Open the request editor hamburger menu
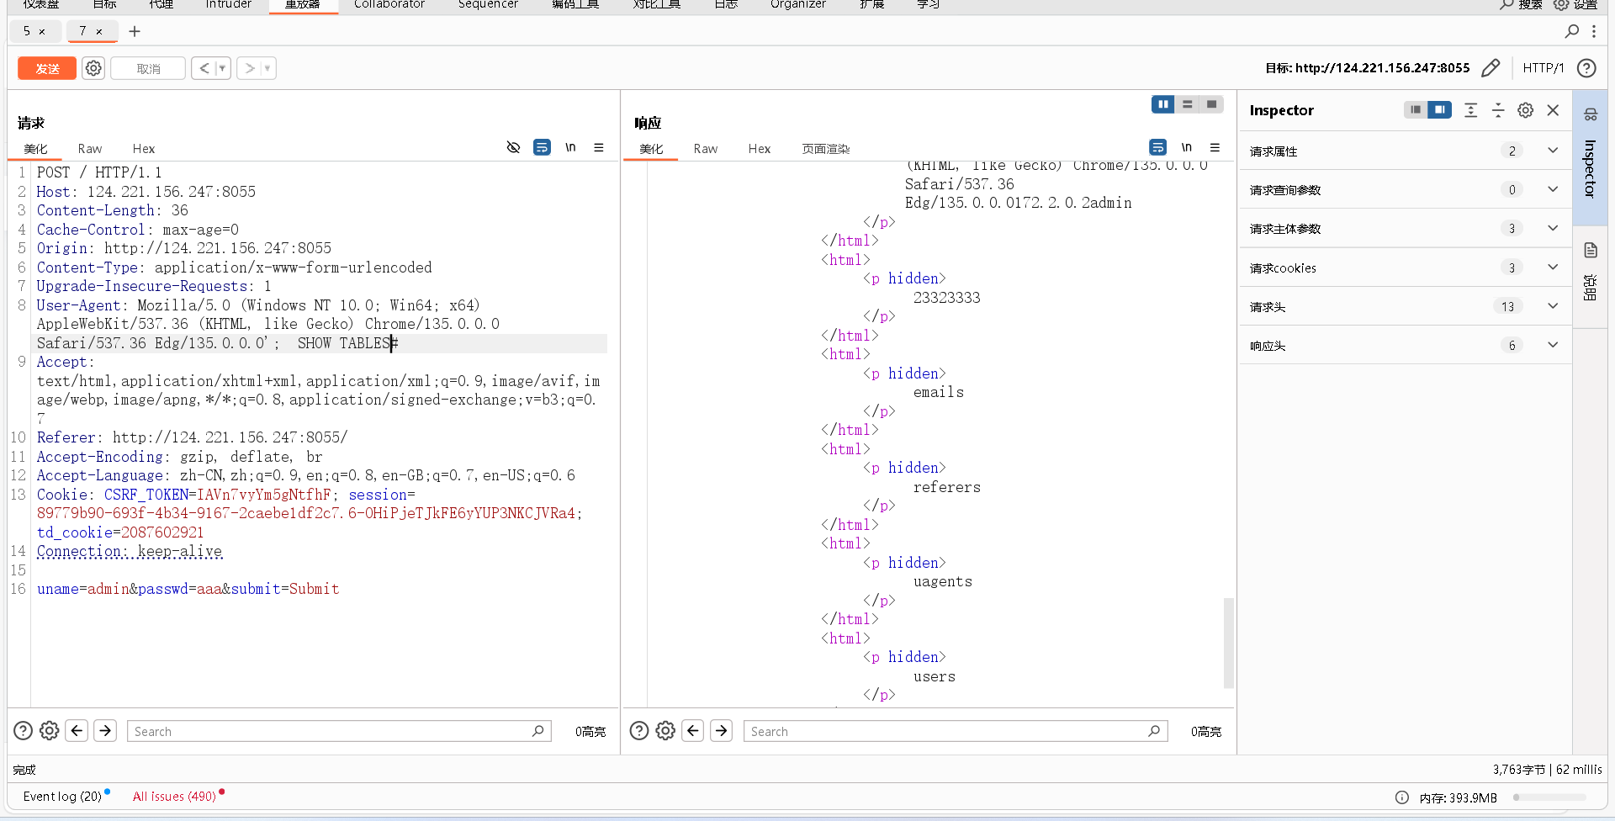The width and height of the screenshot is (1615, 821). (x=599, y=147)
